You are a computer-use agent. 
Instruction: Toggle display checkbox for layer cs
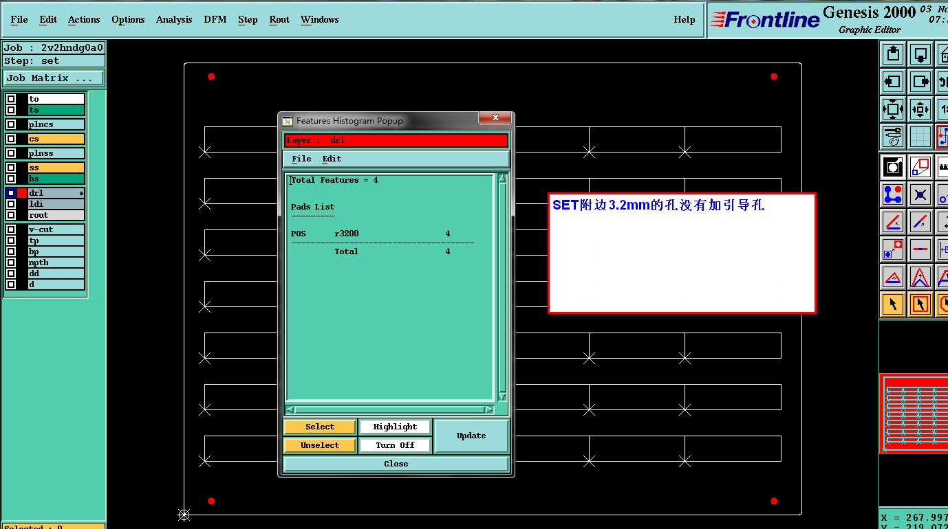[11, 139]
